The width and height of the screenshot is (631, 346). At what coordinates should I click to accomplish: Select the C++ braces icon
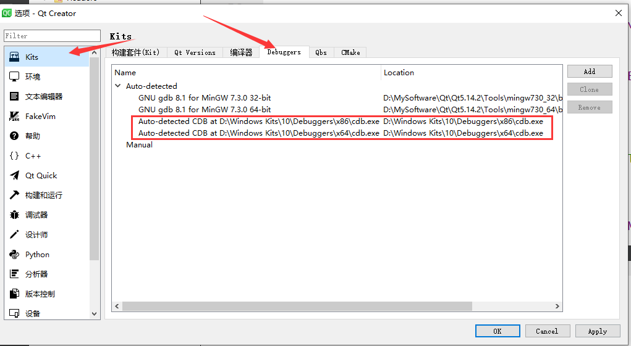click(14, 156)
